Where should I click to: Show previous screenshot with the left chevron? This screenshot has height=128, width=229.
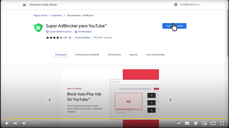tap(50, 100)
